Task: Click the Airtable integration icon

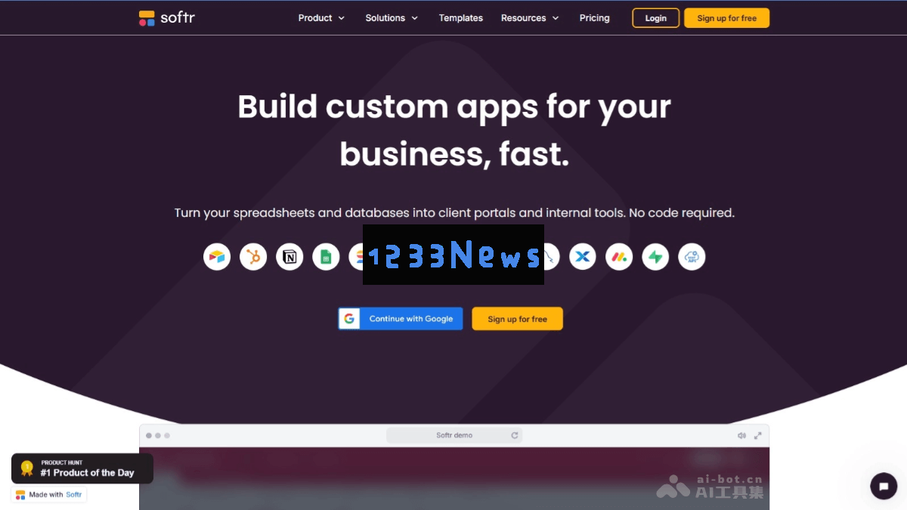Action: point(217,257)
